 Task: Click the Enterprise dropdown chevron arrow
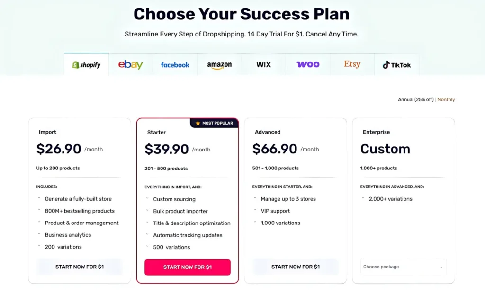click(441, 267)
